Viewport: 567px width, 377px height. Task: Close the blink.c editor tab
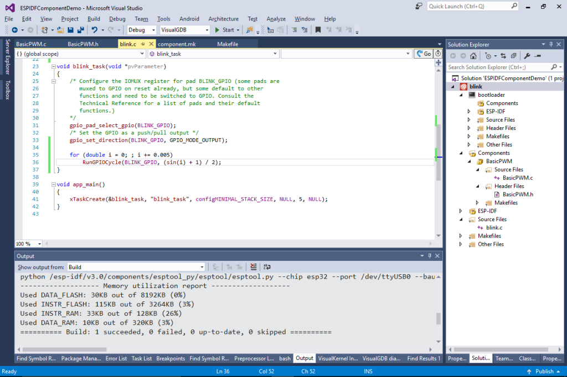click(151, 44)
